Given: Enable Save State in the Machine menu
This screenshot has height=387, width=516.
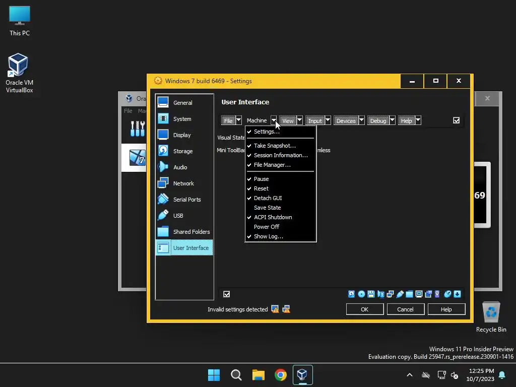Looking at the screenshot, I should click(x=280, y=207).
